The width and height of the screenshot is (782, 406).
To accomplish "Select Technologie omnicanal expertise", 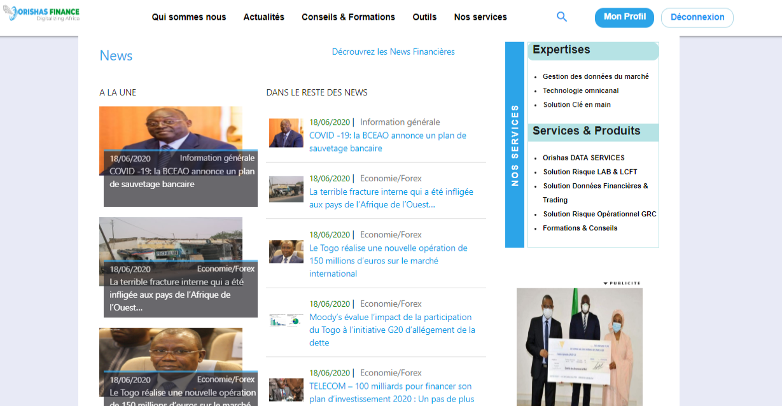I will coord(581,90).
